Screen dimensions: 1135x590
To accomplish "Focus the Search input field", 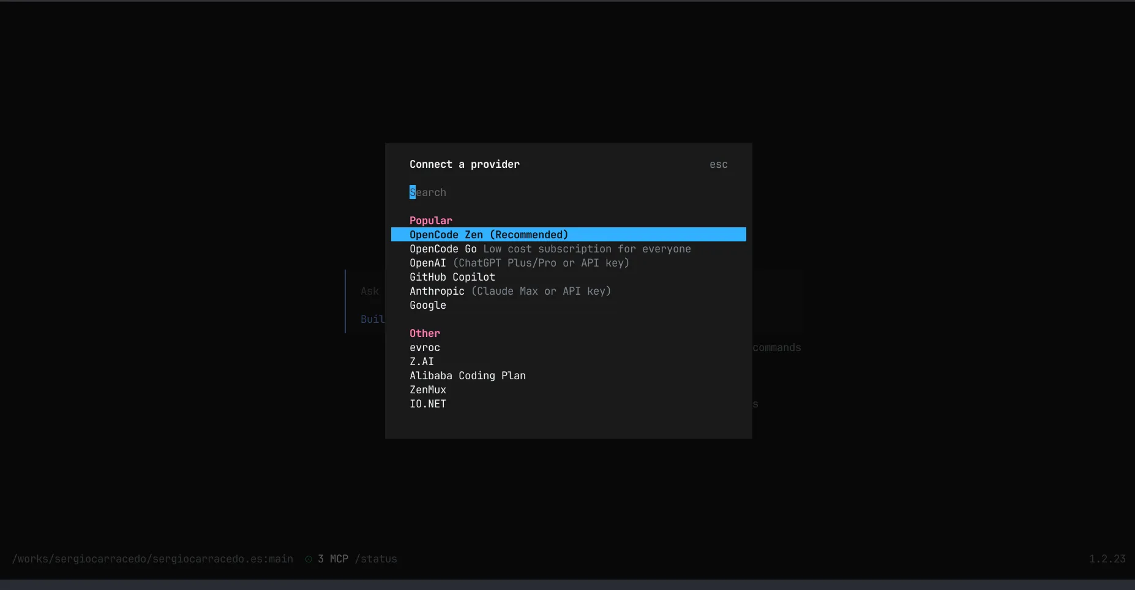I will click(x=551, y=192).
